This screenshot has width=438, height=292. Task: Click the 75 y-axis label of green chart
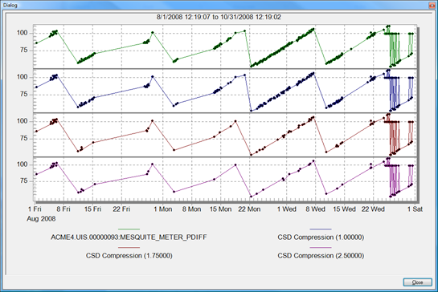24,51
